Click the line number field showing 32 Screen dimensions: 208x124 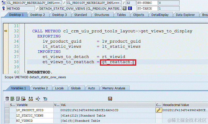pyautogui.click(x=131, y=3)
